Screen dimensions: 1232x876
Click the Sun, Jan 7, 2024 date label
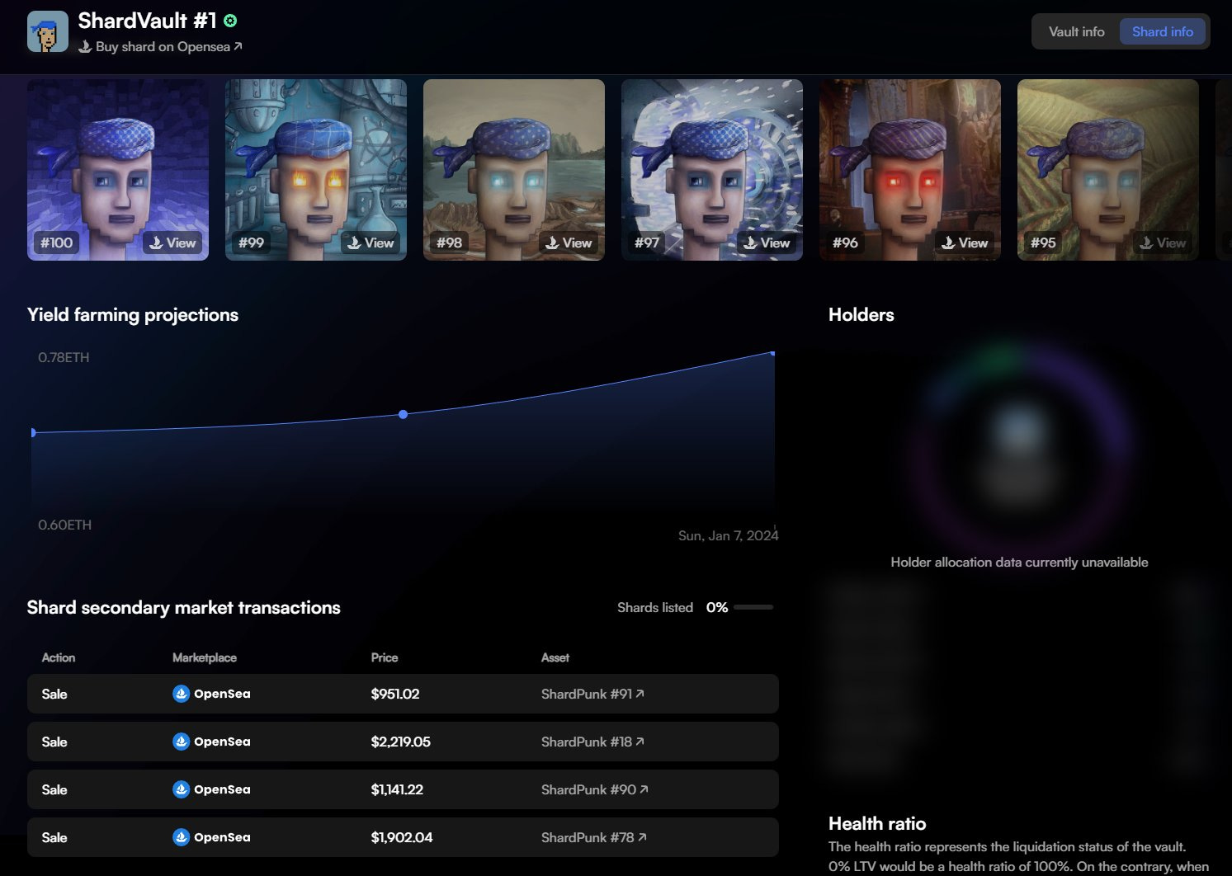(x=729, y=535)
